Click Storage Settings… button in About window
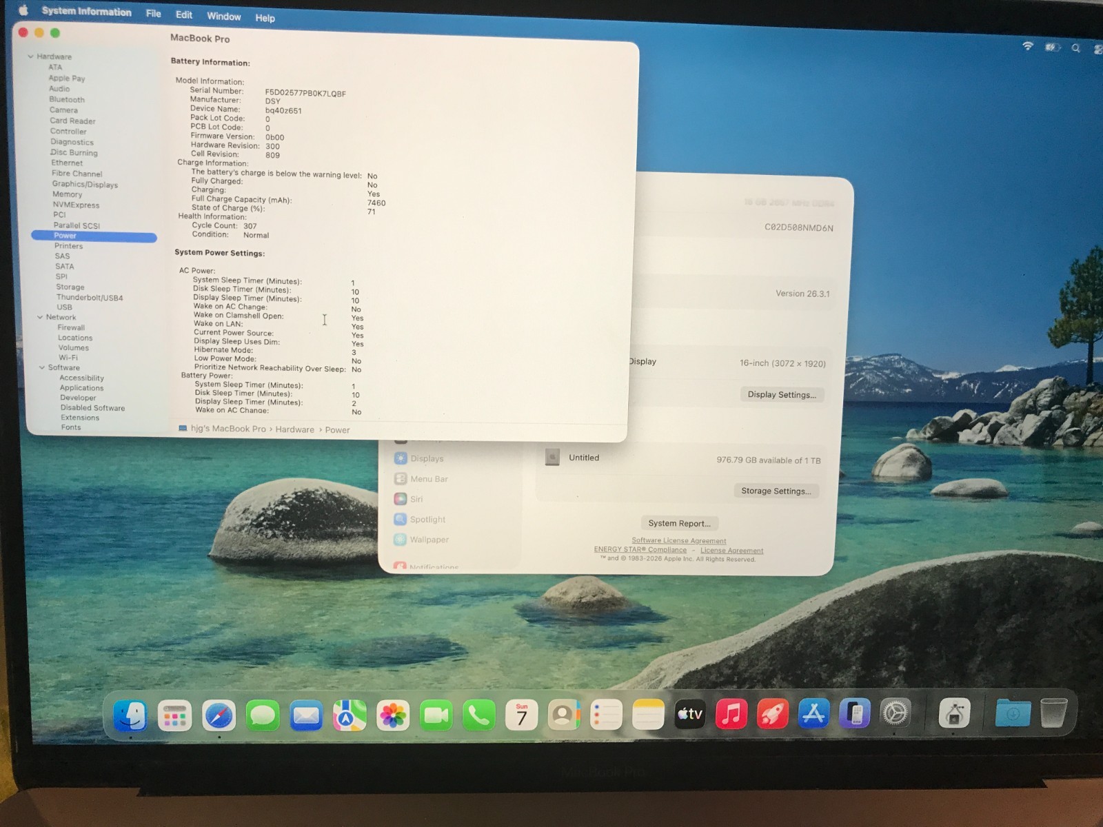This screenshot has width=1103, height=827. [x=776, y=491]
